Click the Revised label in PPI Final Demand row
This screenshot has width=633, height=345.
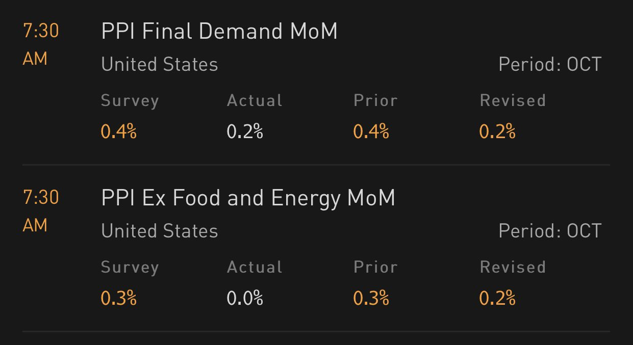point(513,100)
